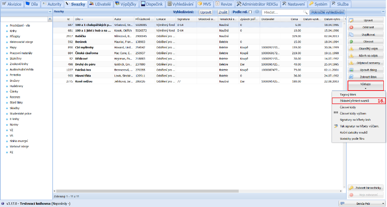The width and height of the screenshot is (387, 207).
Task: Click the green Obnovit refresh icon
Action: 351,41
